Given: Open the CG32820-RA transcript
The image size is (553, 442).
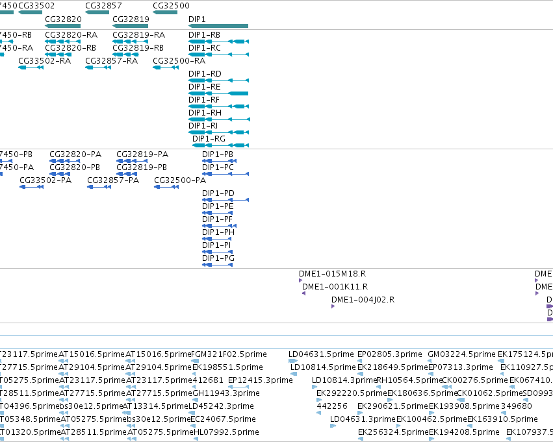Looking at the screenshot, I should point(63,42).
